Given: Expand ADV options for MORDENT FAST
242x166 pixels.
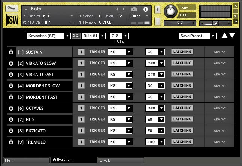Looking at the screenshot, I should [220, 97].
